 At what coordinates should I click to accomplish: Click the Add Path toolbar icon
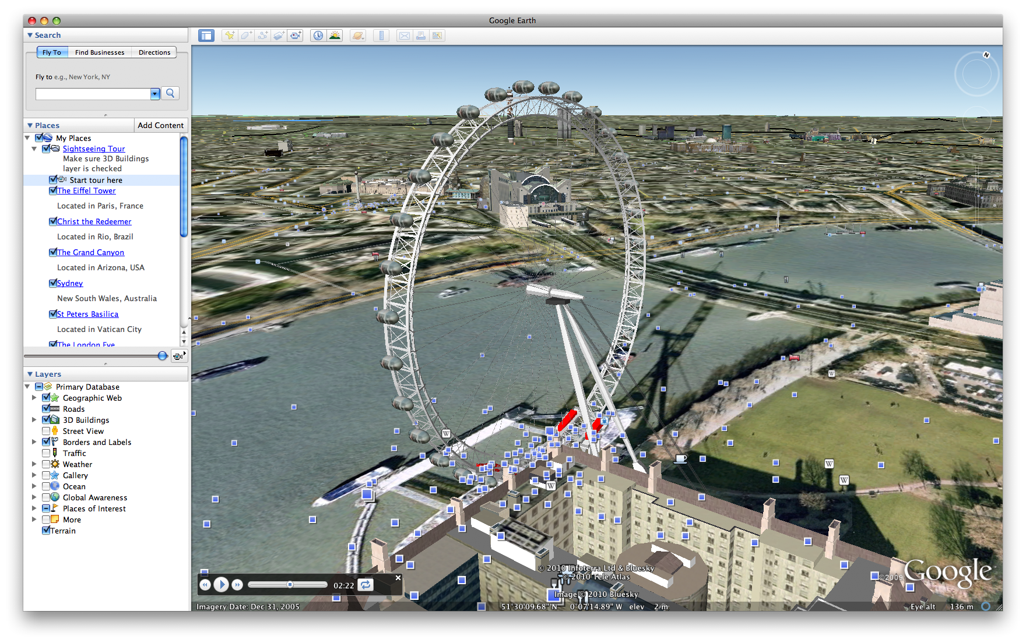click(x=263, y=36)
